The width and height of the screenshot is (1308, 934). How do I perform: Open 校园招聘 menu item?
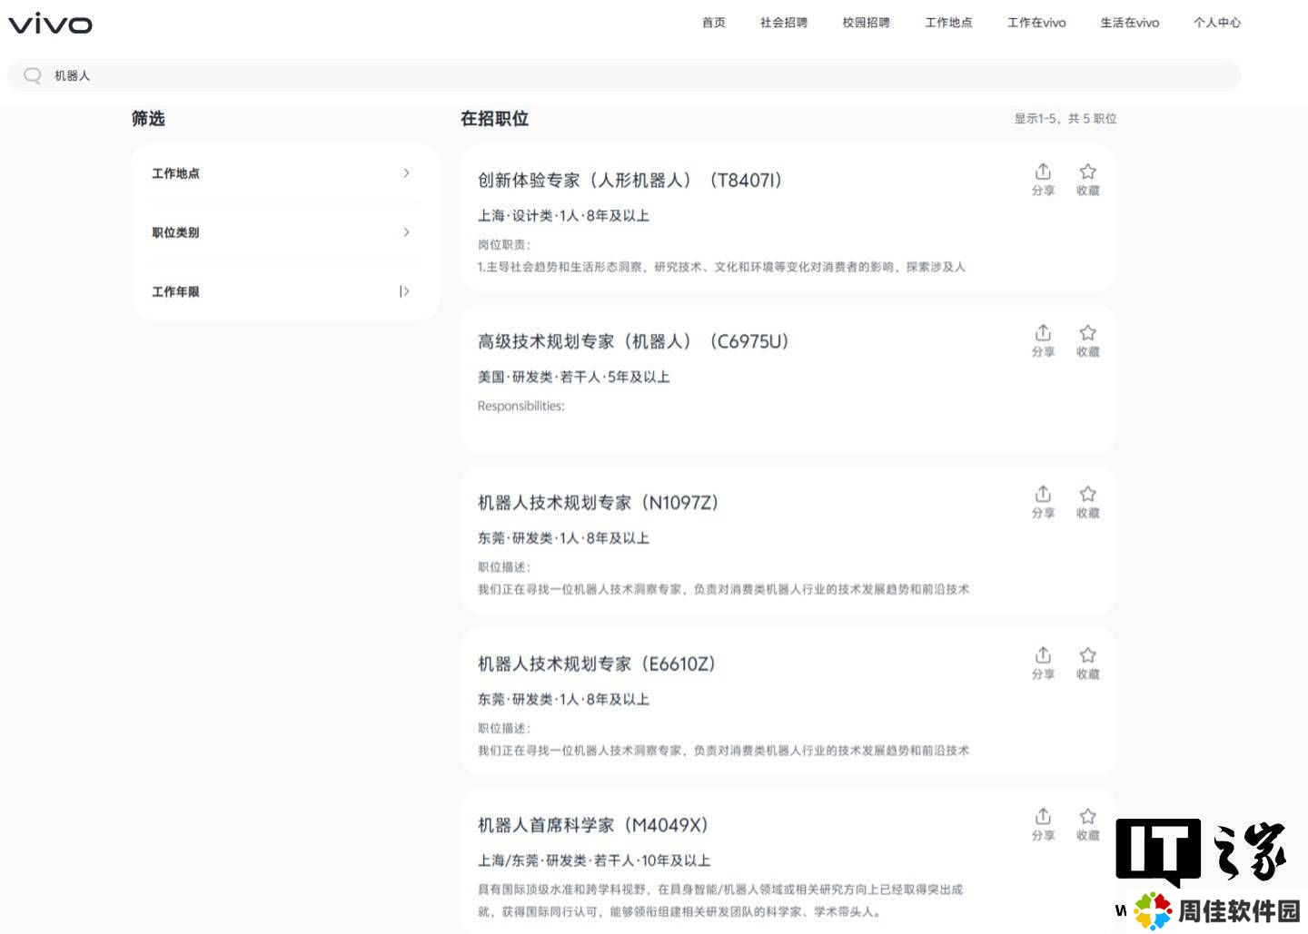pyautogui.click(x=866, y=23)
